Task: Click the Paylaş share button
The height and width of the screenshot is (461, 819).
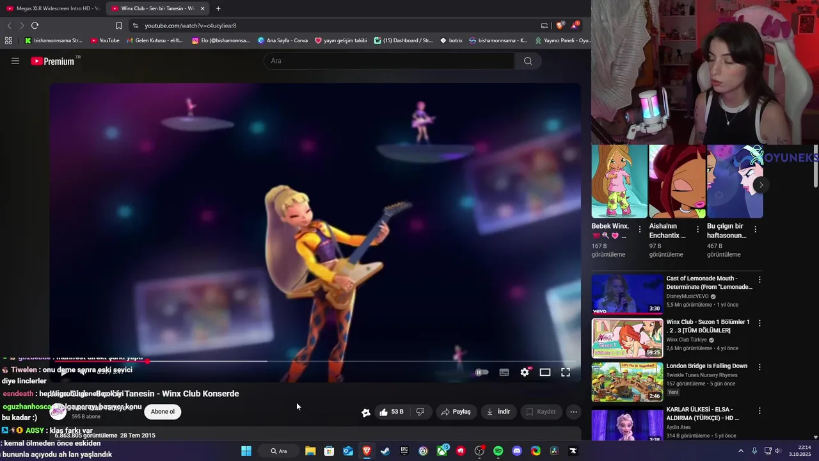Action: pos(456,412)
